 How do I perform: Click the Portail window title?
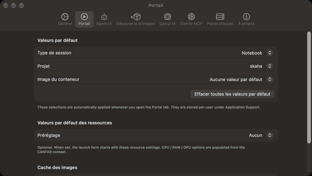[156, 5]
